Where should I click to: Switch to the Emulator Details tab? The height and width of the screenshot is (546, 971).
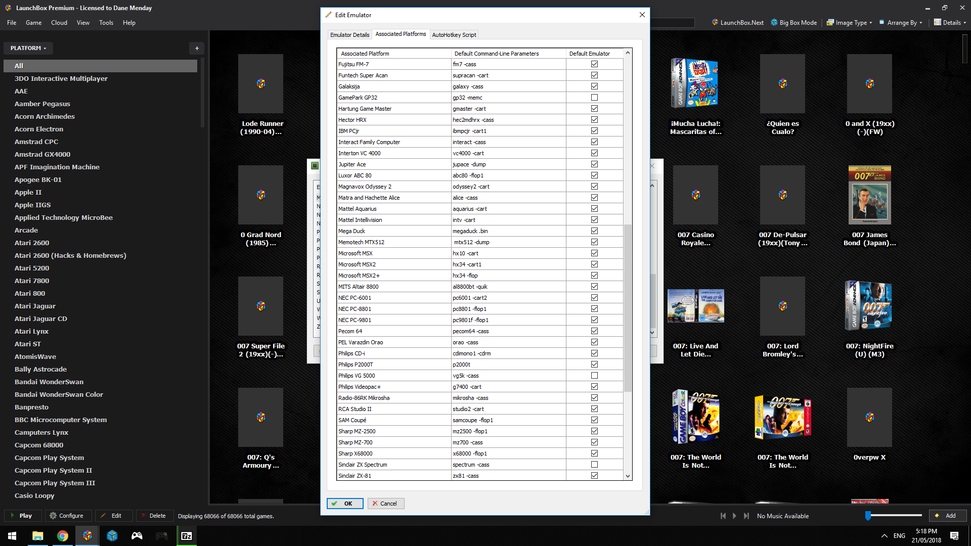349,35
